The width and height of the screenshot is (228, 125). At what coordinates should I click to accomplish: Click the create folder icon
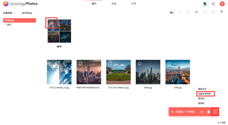(x=188, y=12)
